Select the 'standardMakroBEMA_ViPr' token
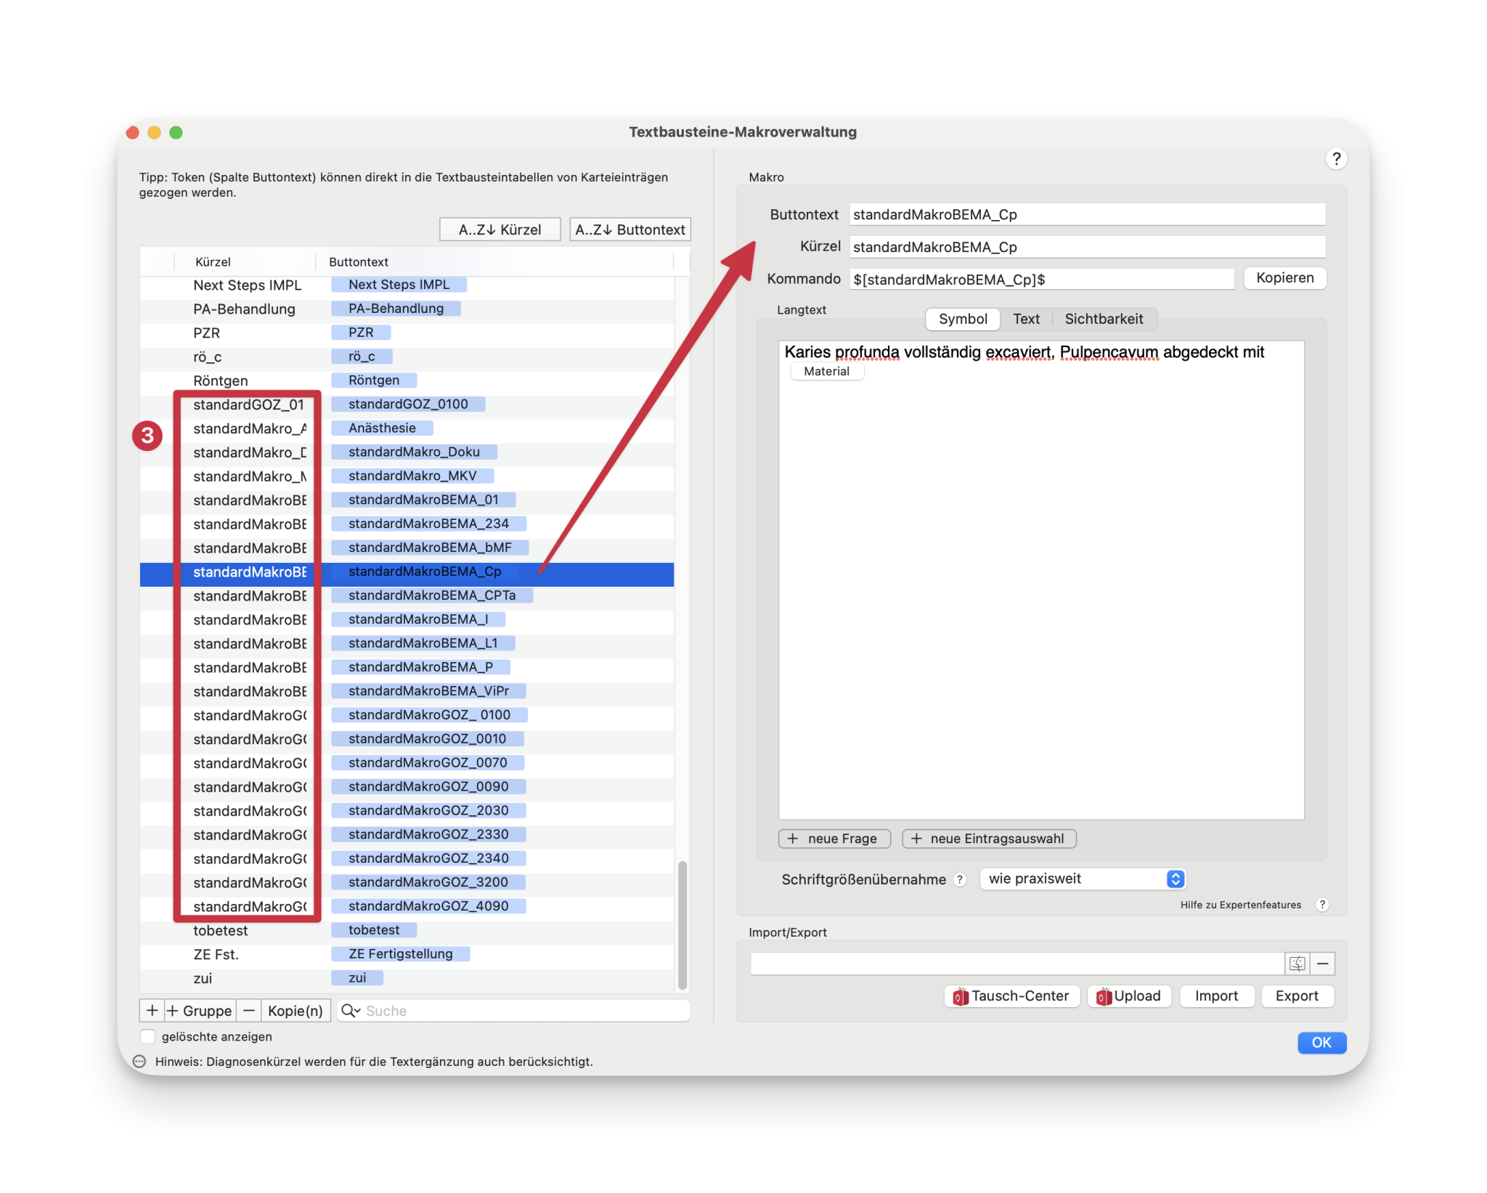Image resolution: width=1487 pixels, height=1193 pixels. (428, 691)
